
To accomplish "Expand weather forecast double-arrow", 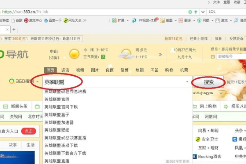I will coord(160,55).
